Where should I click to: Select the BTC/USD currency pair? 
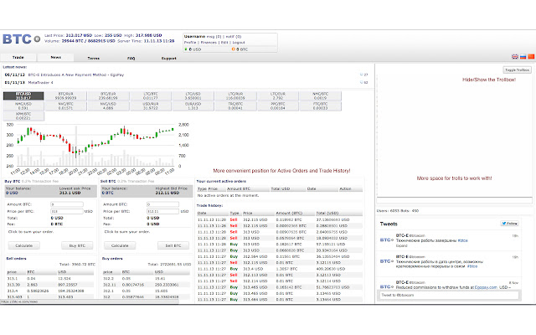point(23,95)
